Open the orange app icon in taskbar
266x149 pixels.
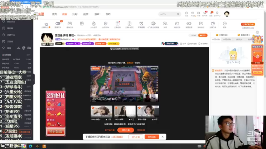coord(44,146)
